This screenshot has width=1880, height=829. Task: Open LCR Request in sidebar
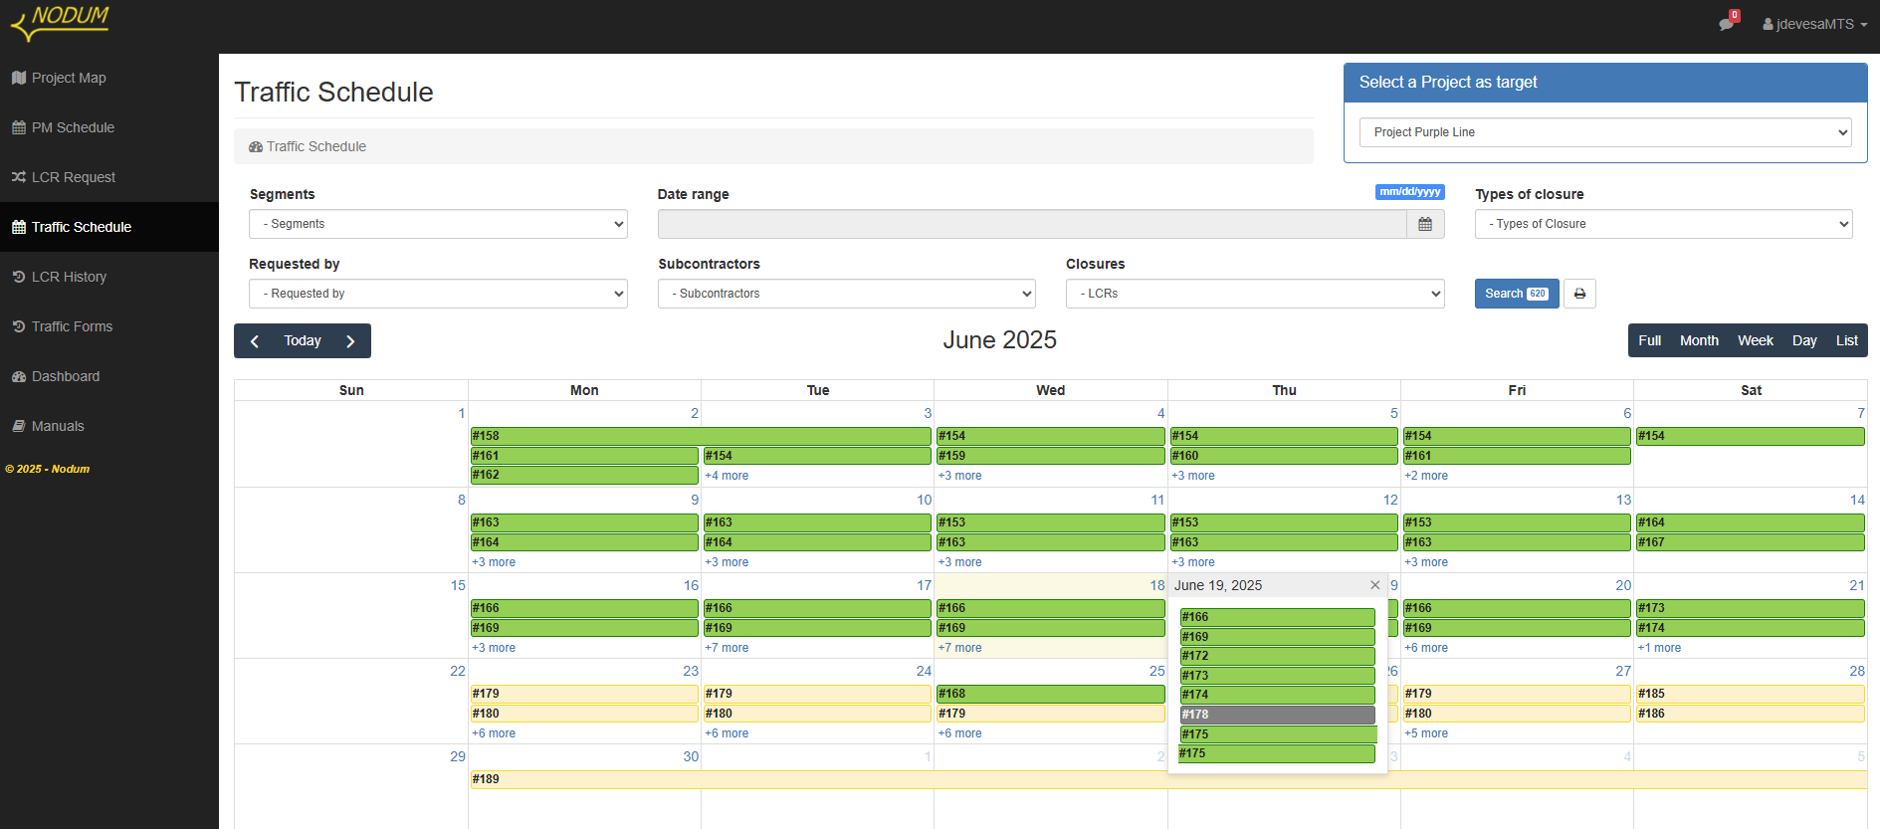pos(74,177)
